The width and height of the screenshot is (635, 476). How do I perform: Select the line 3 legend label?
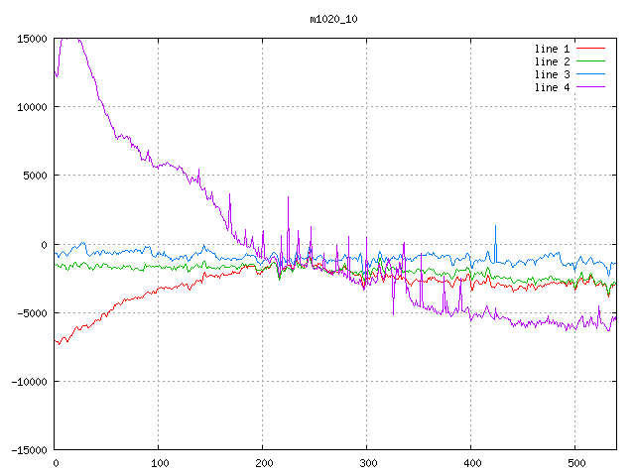553,74
